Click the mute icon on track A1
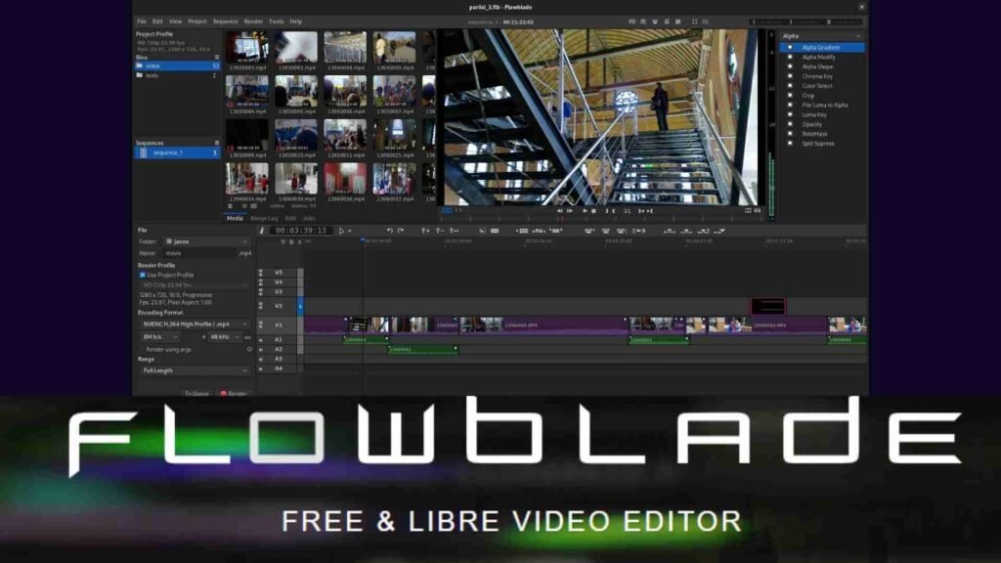Screen dimensions: 1001x563 tap(261, 340)
